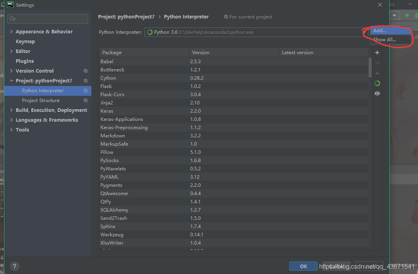Viewport: 418px width, 274px height.
Task: Click the upgrade package arrow icon
Action: pos(377,73)
